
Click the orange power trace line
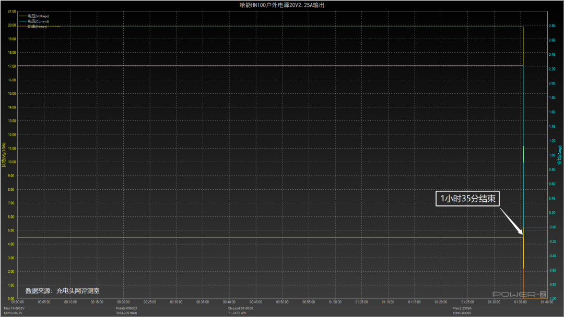tap(270, 237)
